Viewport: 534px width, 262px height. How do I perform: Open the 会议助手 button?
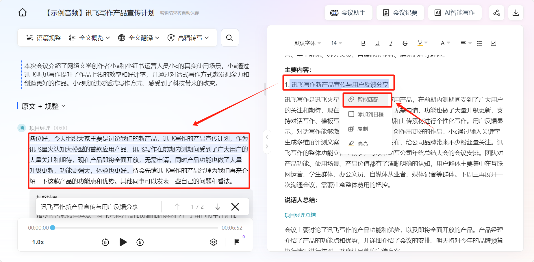pos(348,13)
